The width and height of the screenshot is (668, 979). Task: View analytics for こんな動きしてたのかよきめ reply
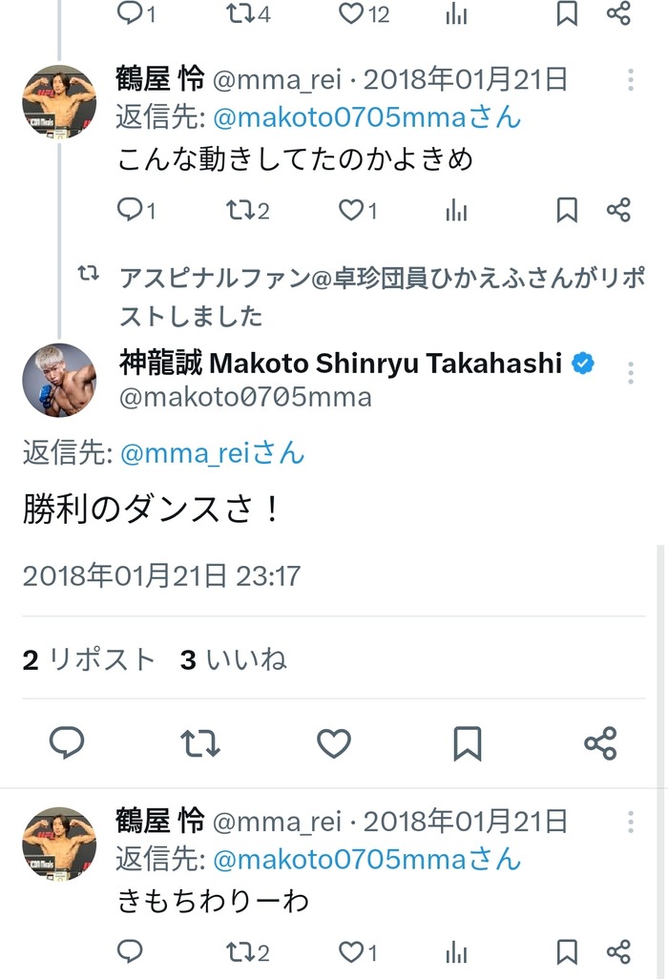click(457, 210)
